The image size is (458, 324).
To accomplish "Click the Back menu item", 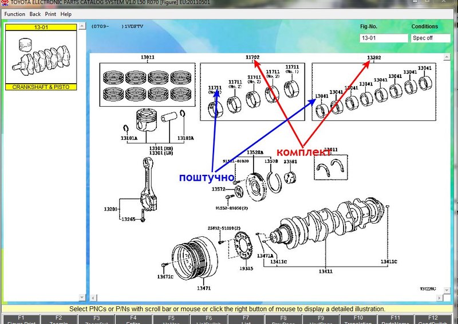I will 35,14.
